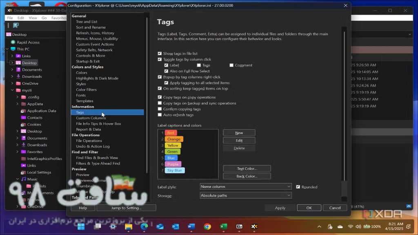Open Excel from the taskbar
This screenshot has height=235, width=418.
[x=223, y=226]
